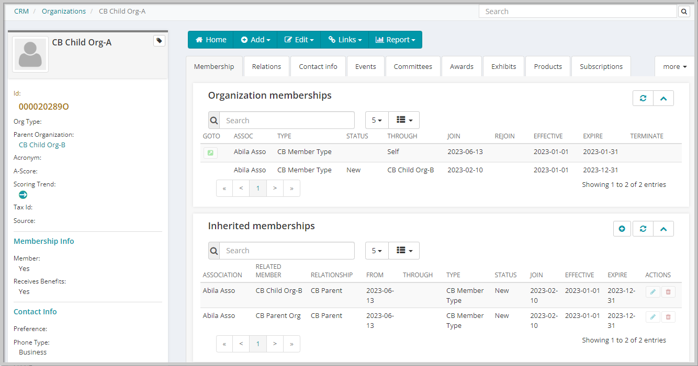Screen dimensions: 698x366
Task: Open the Add dropdown menu
Action: [x=255, y=40]
